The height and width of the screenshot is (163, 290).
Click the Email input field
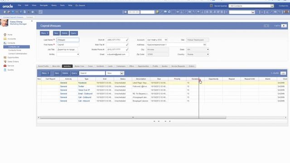coord(118,54)
